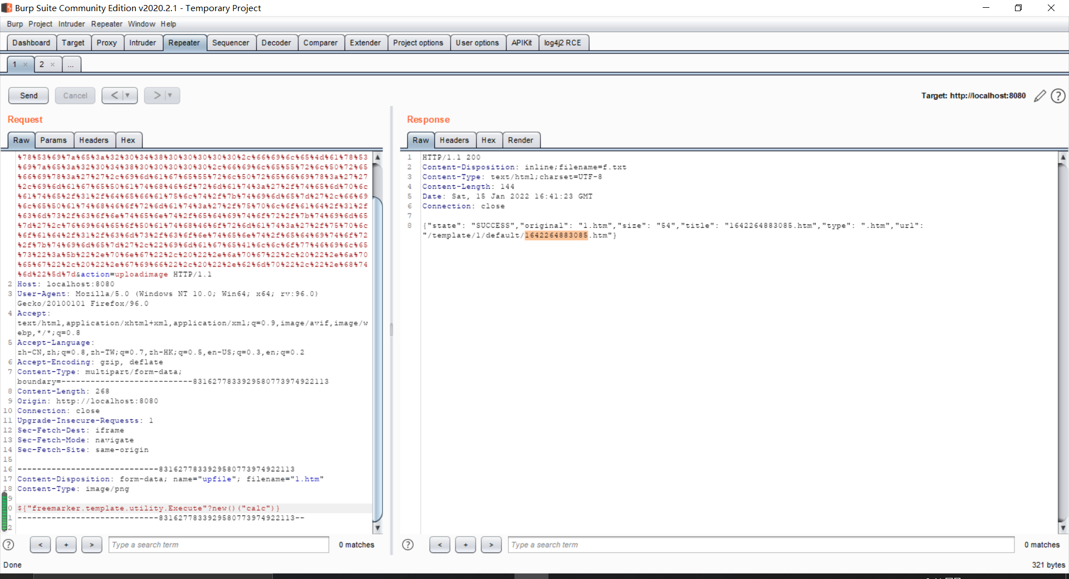
Task: Click next match button in response search
Action: coord(491,544)
